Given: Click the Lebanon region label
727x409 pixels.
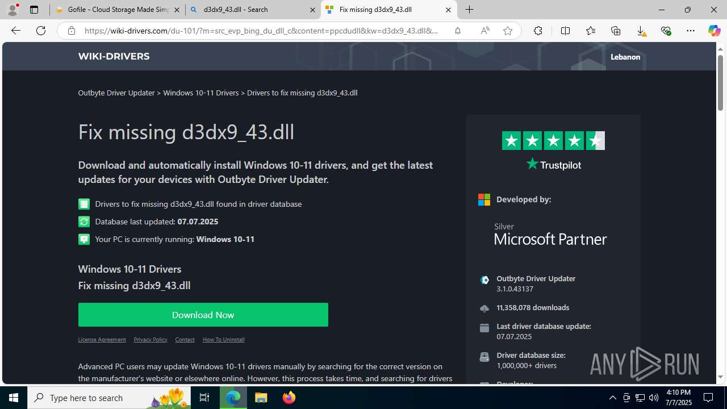Looking at the screenshot, I should tap(625, 57).
